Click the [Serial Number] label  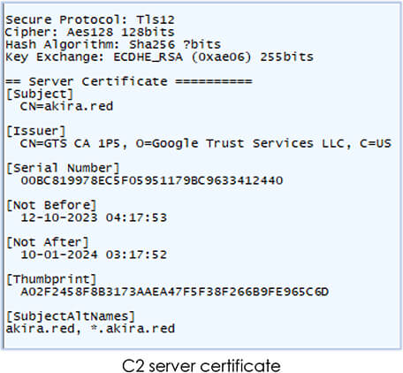click(63, 168)
